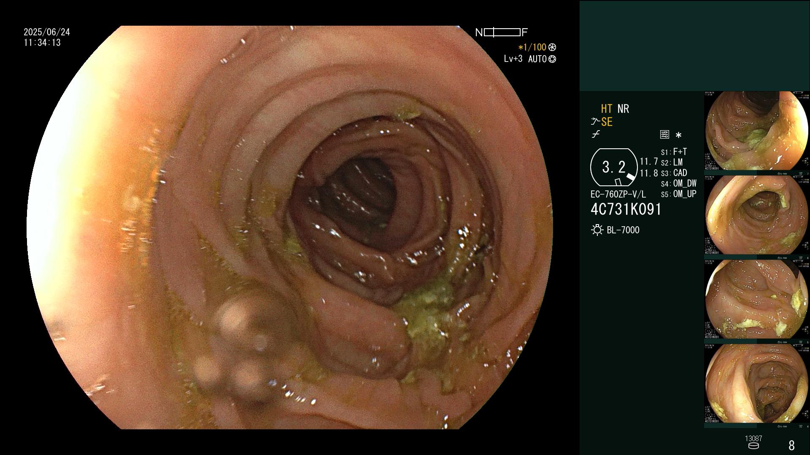Image resolution: width=810 pixels, height=455 pixels.
Task: Click the Lv+3 brightness level
Action: click(513, 59)
